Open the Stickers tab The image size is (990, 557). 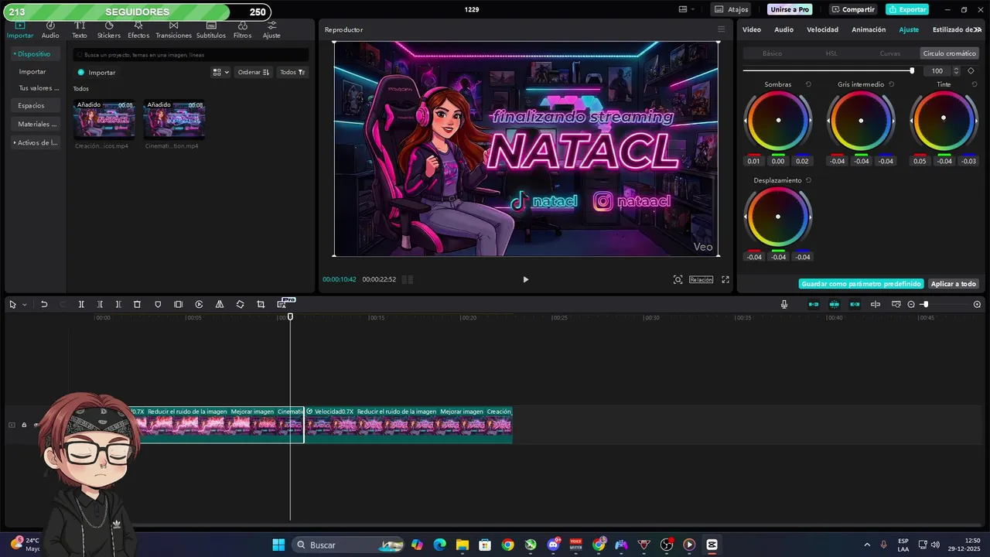[x=109, y=30]
